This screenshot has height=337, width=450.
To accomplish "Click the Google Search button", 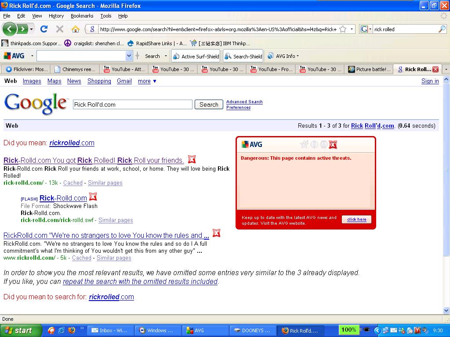I will [209, 104].
